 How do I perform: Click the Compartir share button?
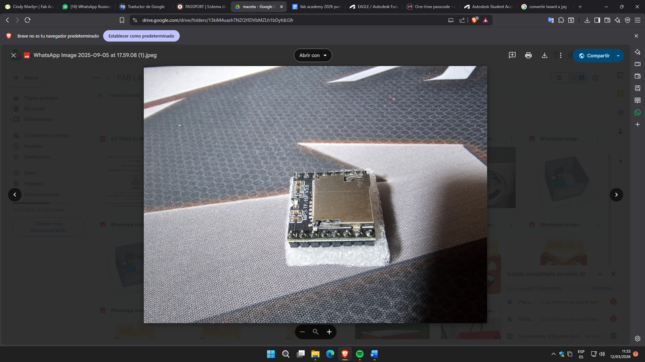[594, 56]
